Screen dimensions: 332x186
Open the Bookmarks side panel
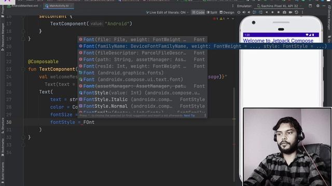pos(3,147)
